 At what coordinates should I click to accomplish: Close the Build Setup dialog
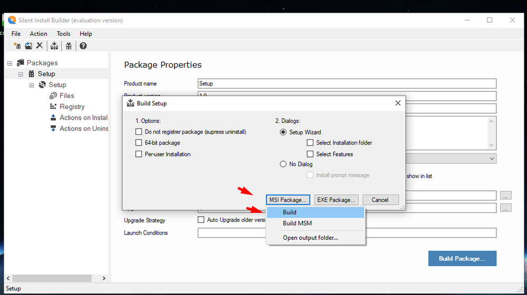pos(398,103)
